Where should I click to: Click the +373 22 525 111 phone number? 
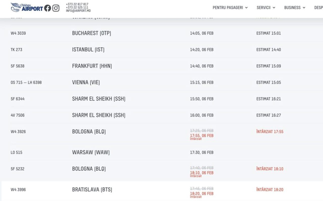77,8
